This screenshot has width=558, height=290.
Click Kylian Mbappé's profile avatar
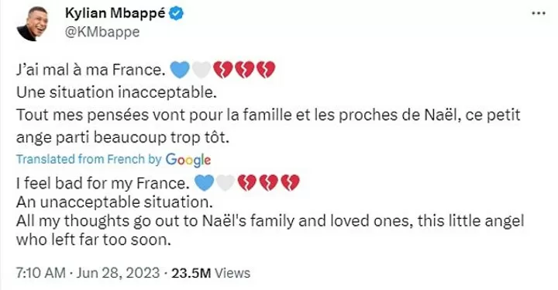coord(33,24)
